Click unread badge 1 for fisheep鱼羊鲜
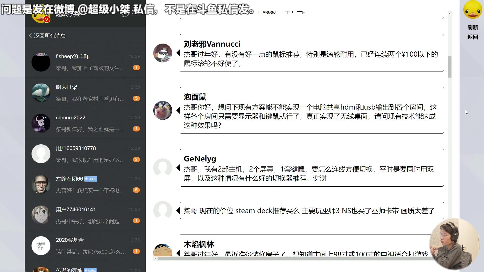This screenshot has height=272, width=484. (x=136, y=67)
